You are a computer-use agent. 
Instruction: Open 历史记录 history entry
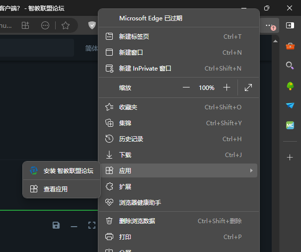point(179,139)
